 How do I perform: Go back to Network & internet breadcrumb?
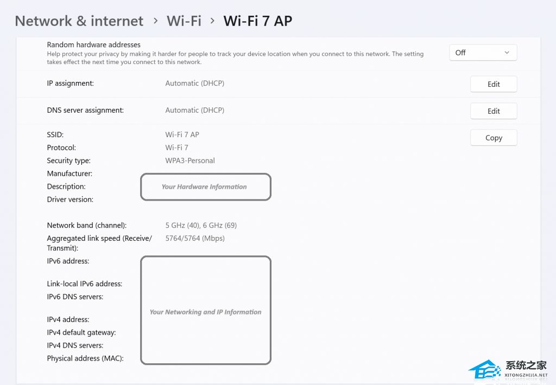click(79, 21)
